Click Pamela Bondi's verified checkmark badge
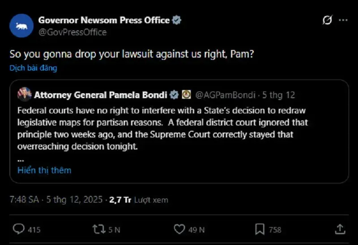 (174, 95)
